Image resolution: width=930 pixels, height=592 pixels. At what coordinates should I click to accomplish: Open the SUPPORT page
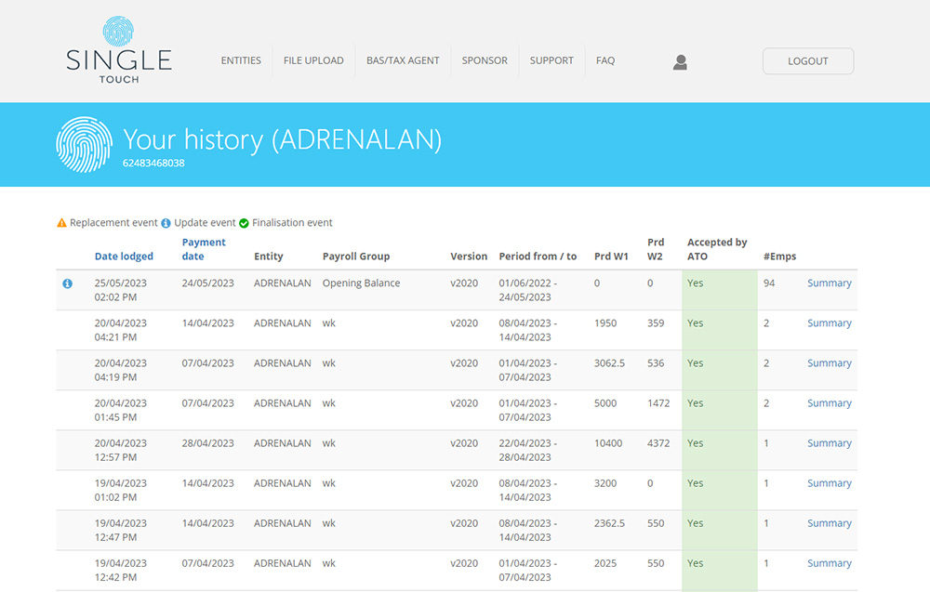(x=551, y=60)
